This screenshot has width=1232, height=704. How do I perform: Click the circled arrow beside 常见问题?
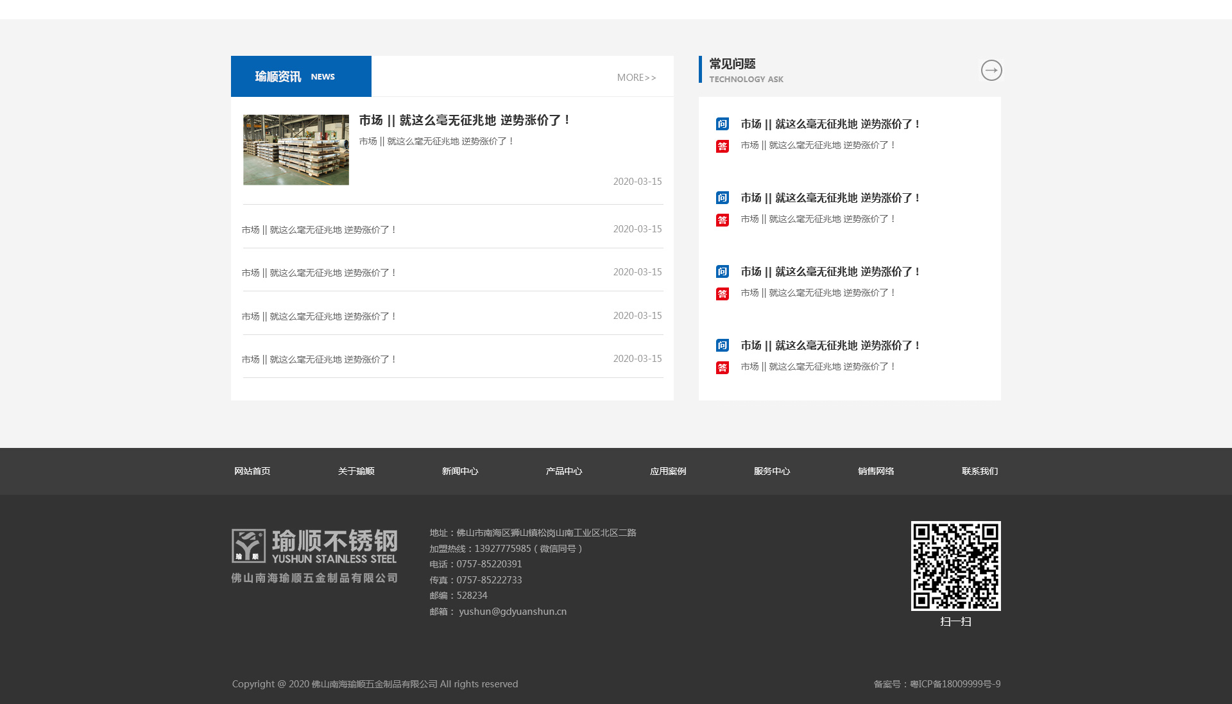991,70
